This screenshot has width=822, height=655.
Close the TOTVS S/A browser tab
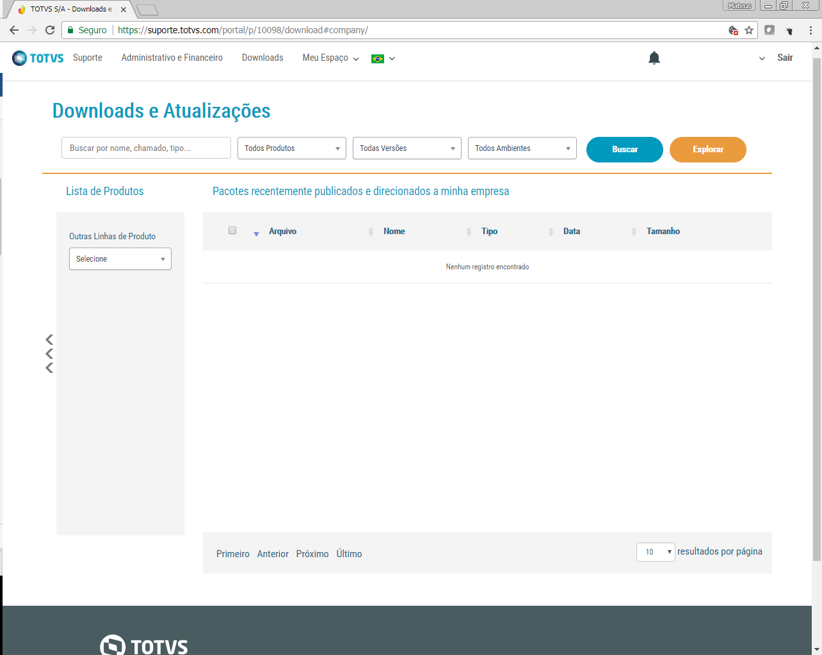124,10
